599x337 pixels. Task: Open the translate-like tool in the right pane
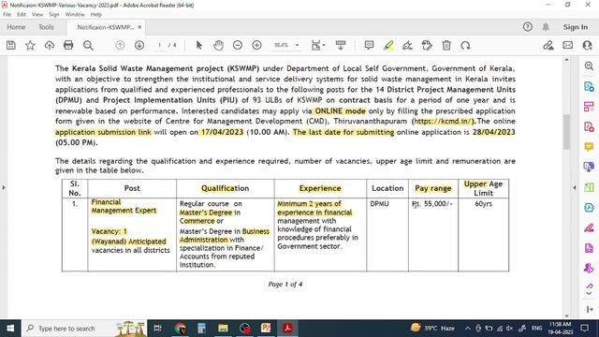click(589, 167)
